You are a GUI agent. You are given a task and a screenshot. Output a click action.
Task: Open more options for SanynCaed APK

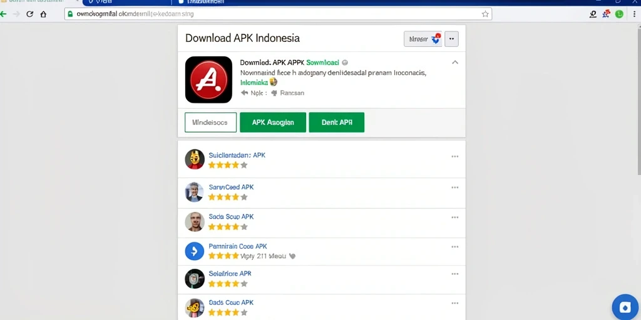point(455,187)
